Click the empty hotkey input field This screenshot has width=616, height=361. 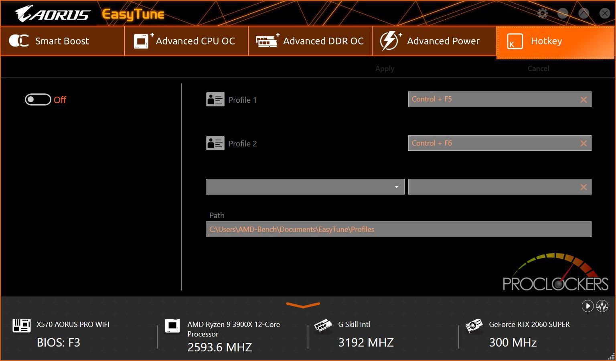point(500,187)
